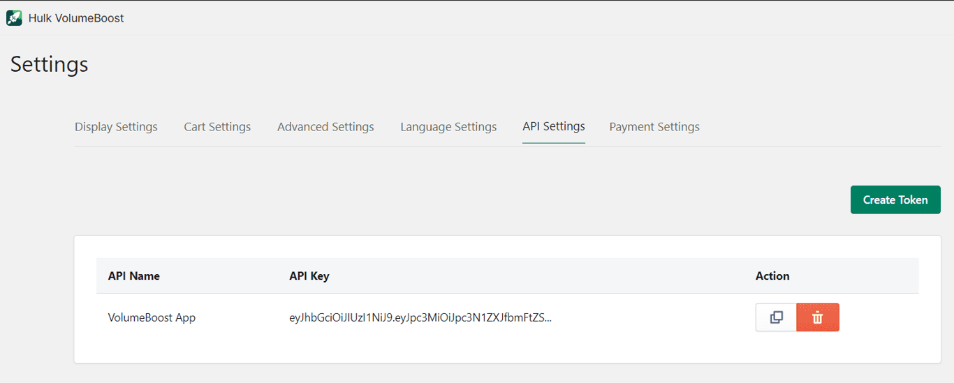954x383 pixels.
Task: Switch to the Display Settings tab
Action: pos(116,127)
